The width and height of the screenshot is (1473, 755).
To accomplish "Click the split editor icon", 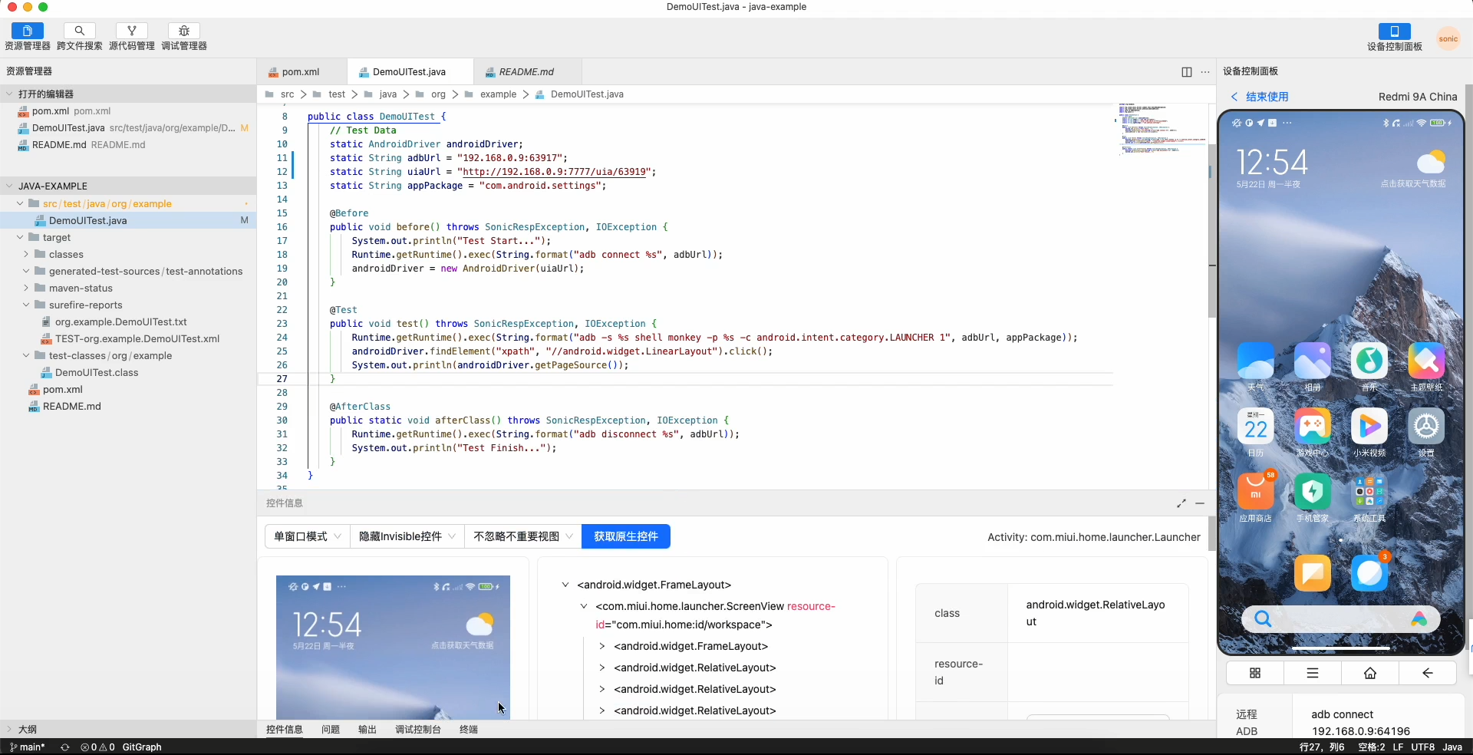I will pos(1187,72).
